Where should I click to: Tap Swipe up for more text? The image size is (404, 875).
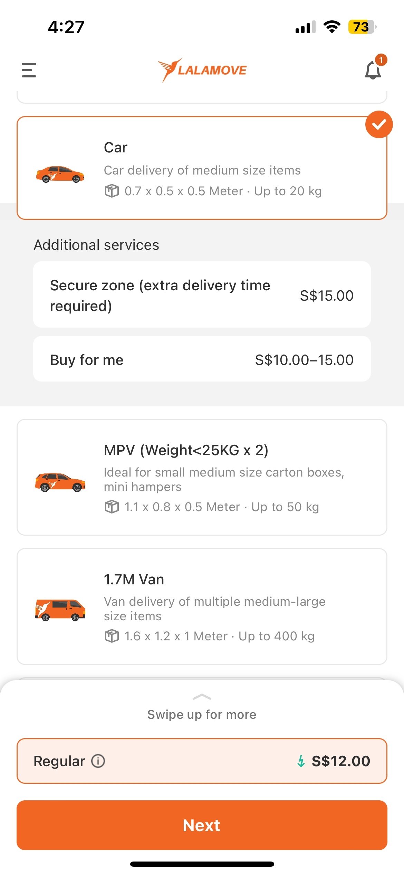click(202, 714)
